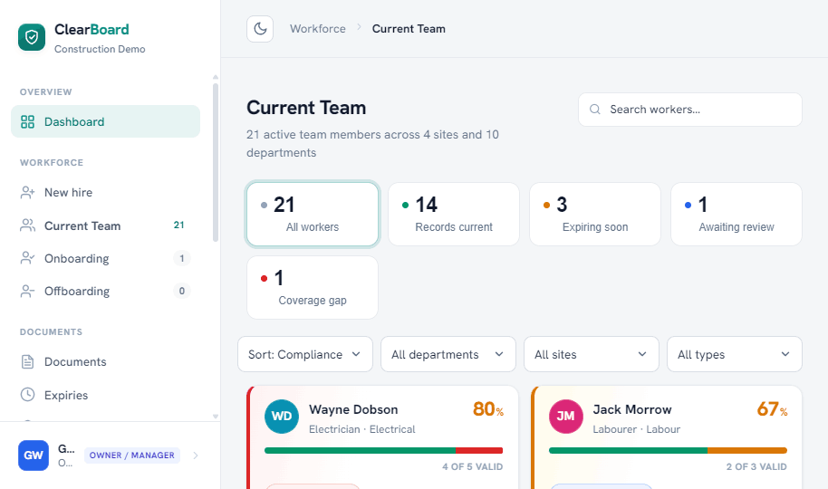The width and height of the screenshot is (828, 489).
Task: Open Documents in sidebar
Action: tap(106, 361)
